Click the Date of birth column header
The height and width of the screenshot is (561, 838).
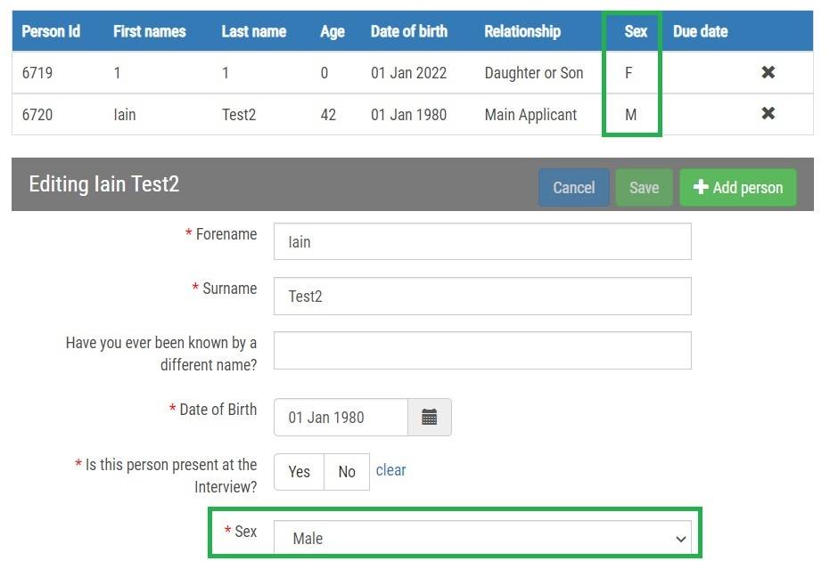pos(409,31)
